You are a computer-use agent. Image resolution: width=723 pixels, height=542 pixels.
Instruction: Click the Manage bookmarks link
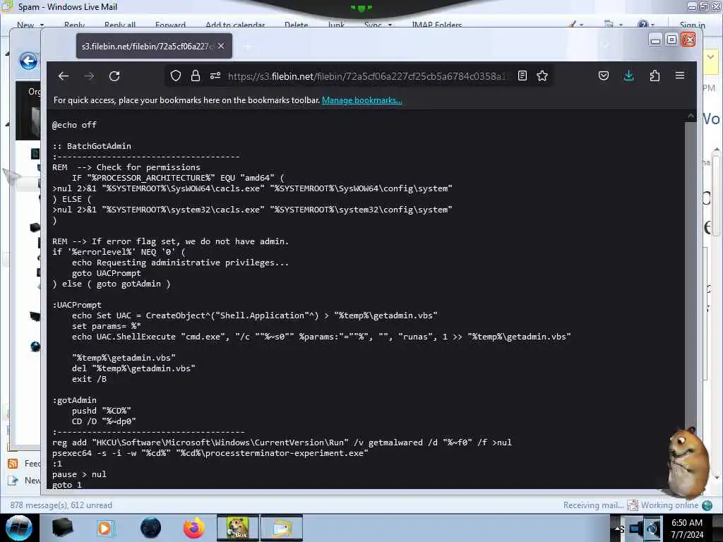pyautogui.click(x=362, y=100)
